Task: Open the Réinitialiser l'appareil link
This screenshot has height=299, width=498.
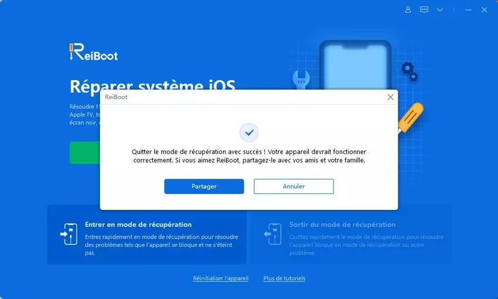Action: [221, 278]
